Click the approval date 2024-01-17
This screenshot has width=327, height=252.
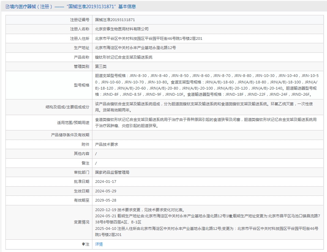[x=105, y=182]
